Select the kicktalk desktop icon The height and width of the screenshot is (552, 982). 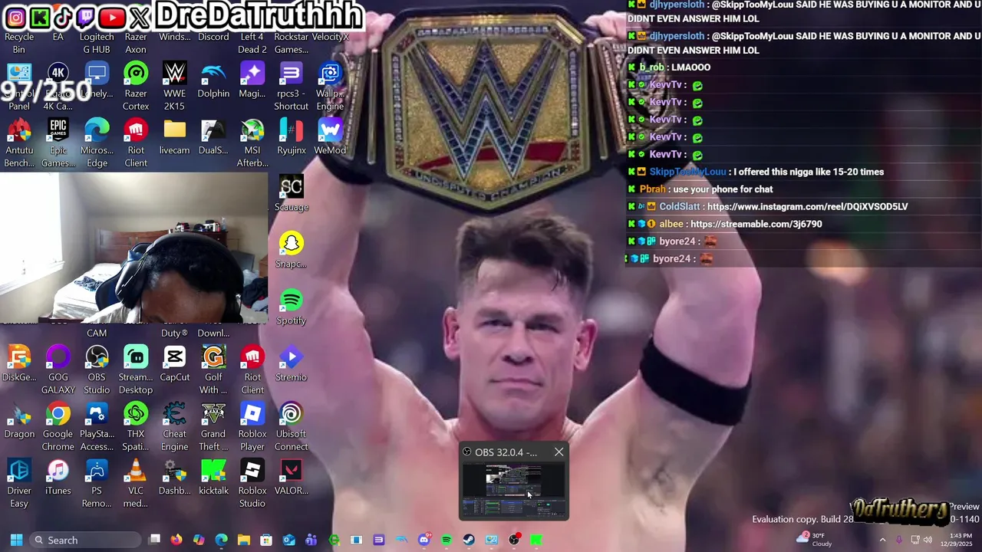click(213, 477)
